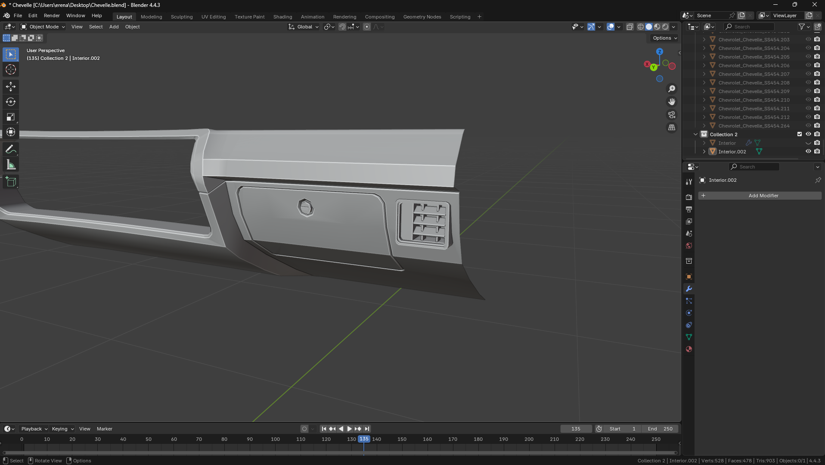Toggle viewport overlays display
Image resolution: width=825 pixels, height=465 pixels.
(x=611, y=27)
